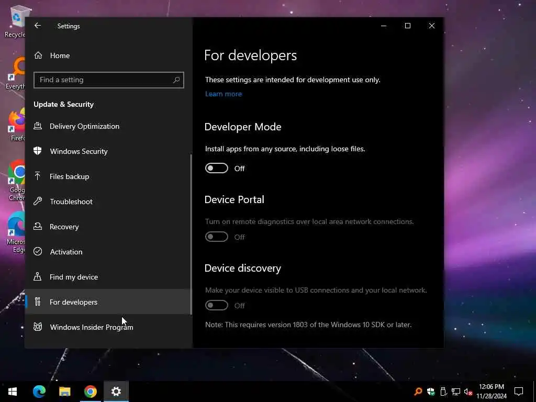Select the Recycle Bin desktop icon
This screenshot has height=402, width=536.
point(16,21)
